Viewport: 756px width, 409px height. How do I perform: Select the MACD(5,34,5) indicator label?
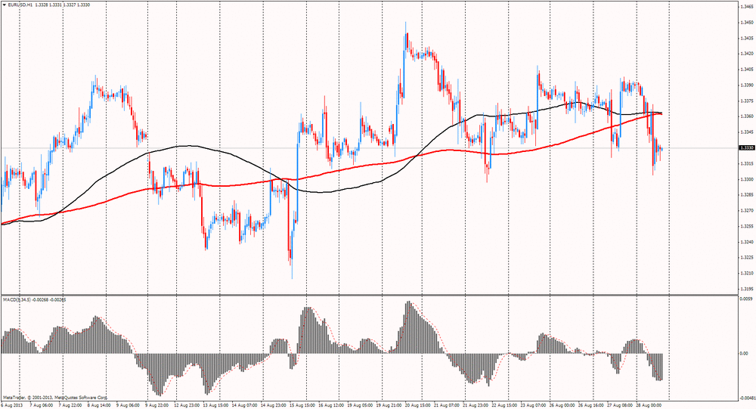17,299
